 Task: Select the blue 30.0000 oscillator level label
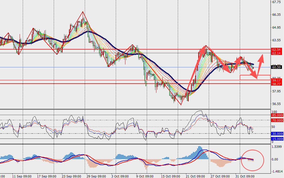pos(277,134)
